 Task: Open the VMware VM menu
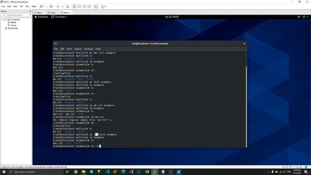pos(21,6)
